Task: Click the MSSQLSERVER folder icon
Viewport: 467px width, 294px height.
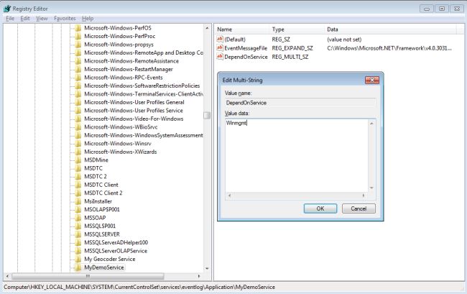Action: [78, 234]
